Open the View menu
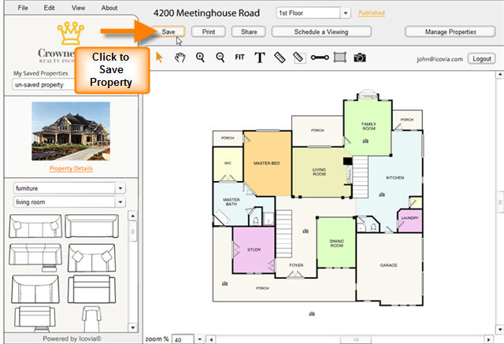This screenshot has width=504, height=344. [x=78, y=7]
